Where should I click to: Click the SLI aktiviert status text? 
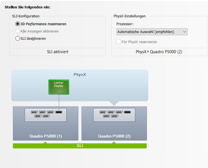(58, 52)
